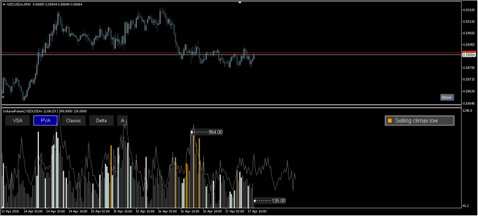Click the 1246.8 volume scale value
Viewport: 478px width, 216px height.
click(468, 111)
